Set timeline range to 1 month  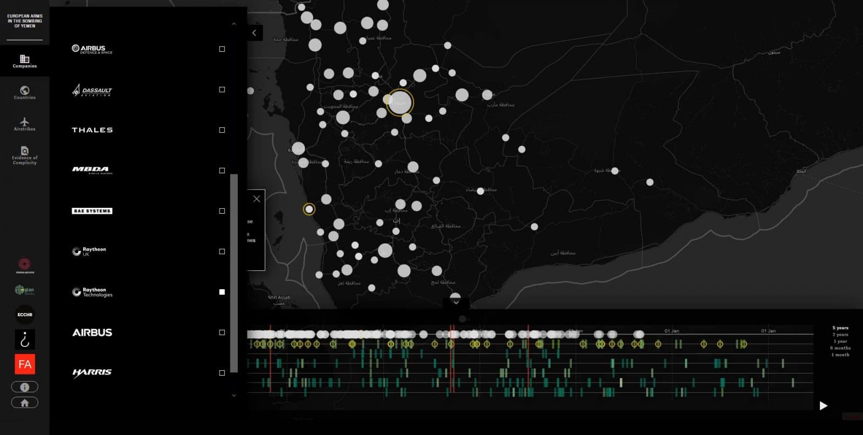(x=840, y=355)
